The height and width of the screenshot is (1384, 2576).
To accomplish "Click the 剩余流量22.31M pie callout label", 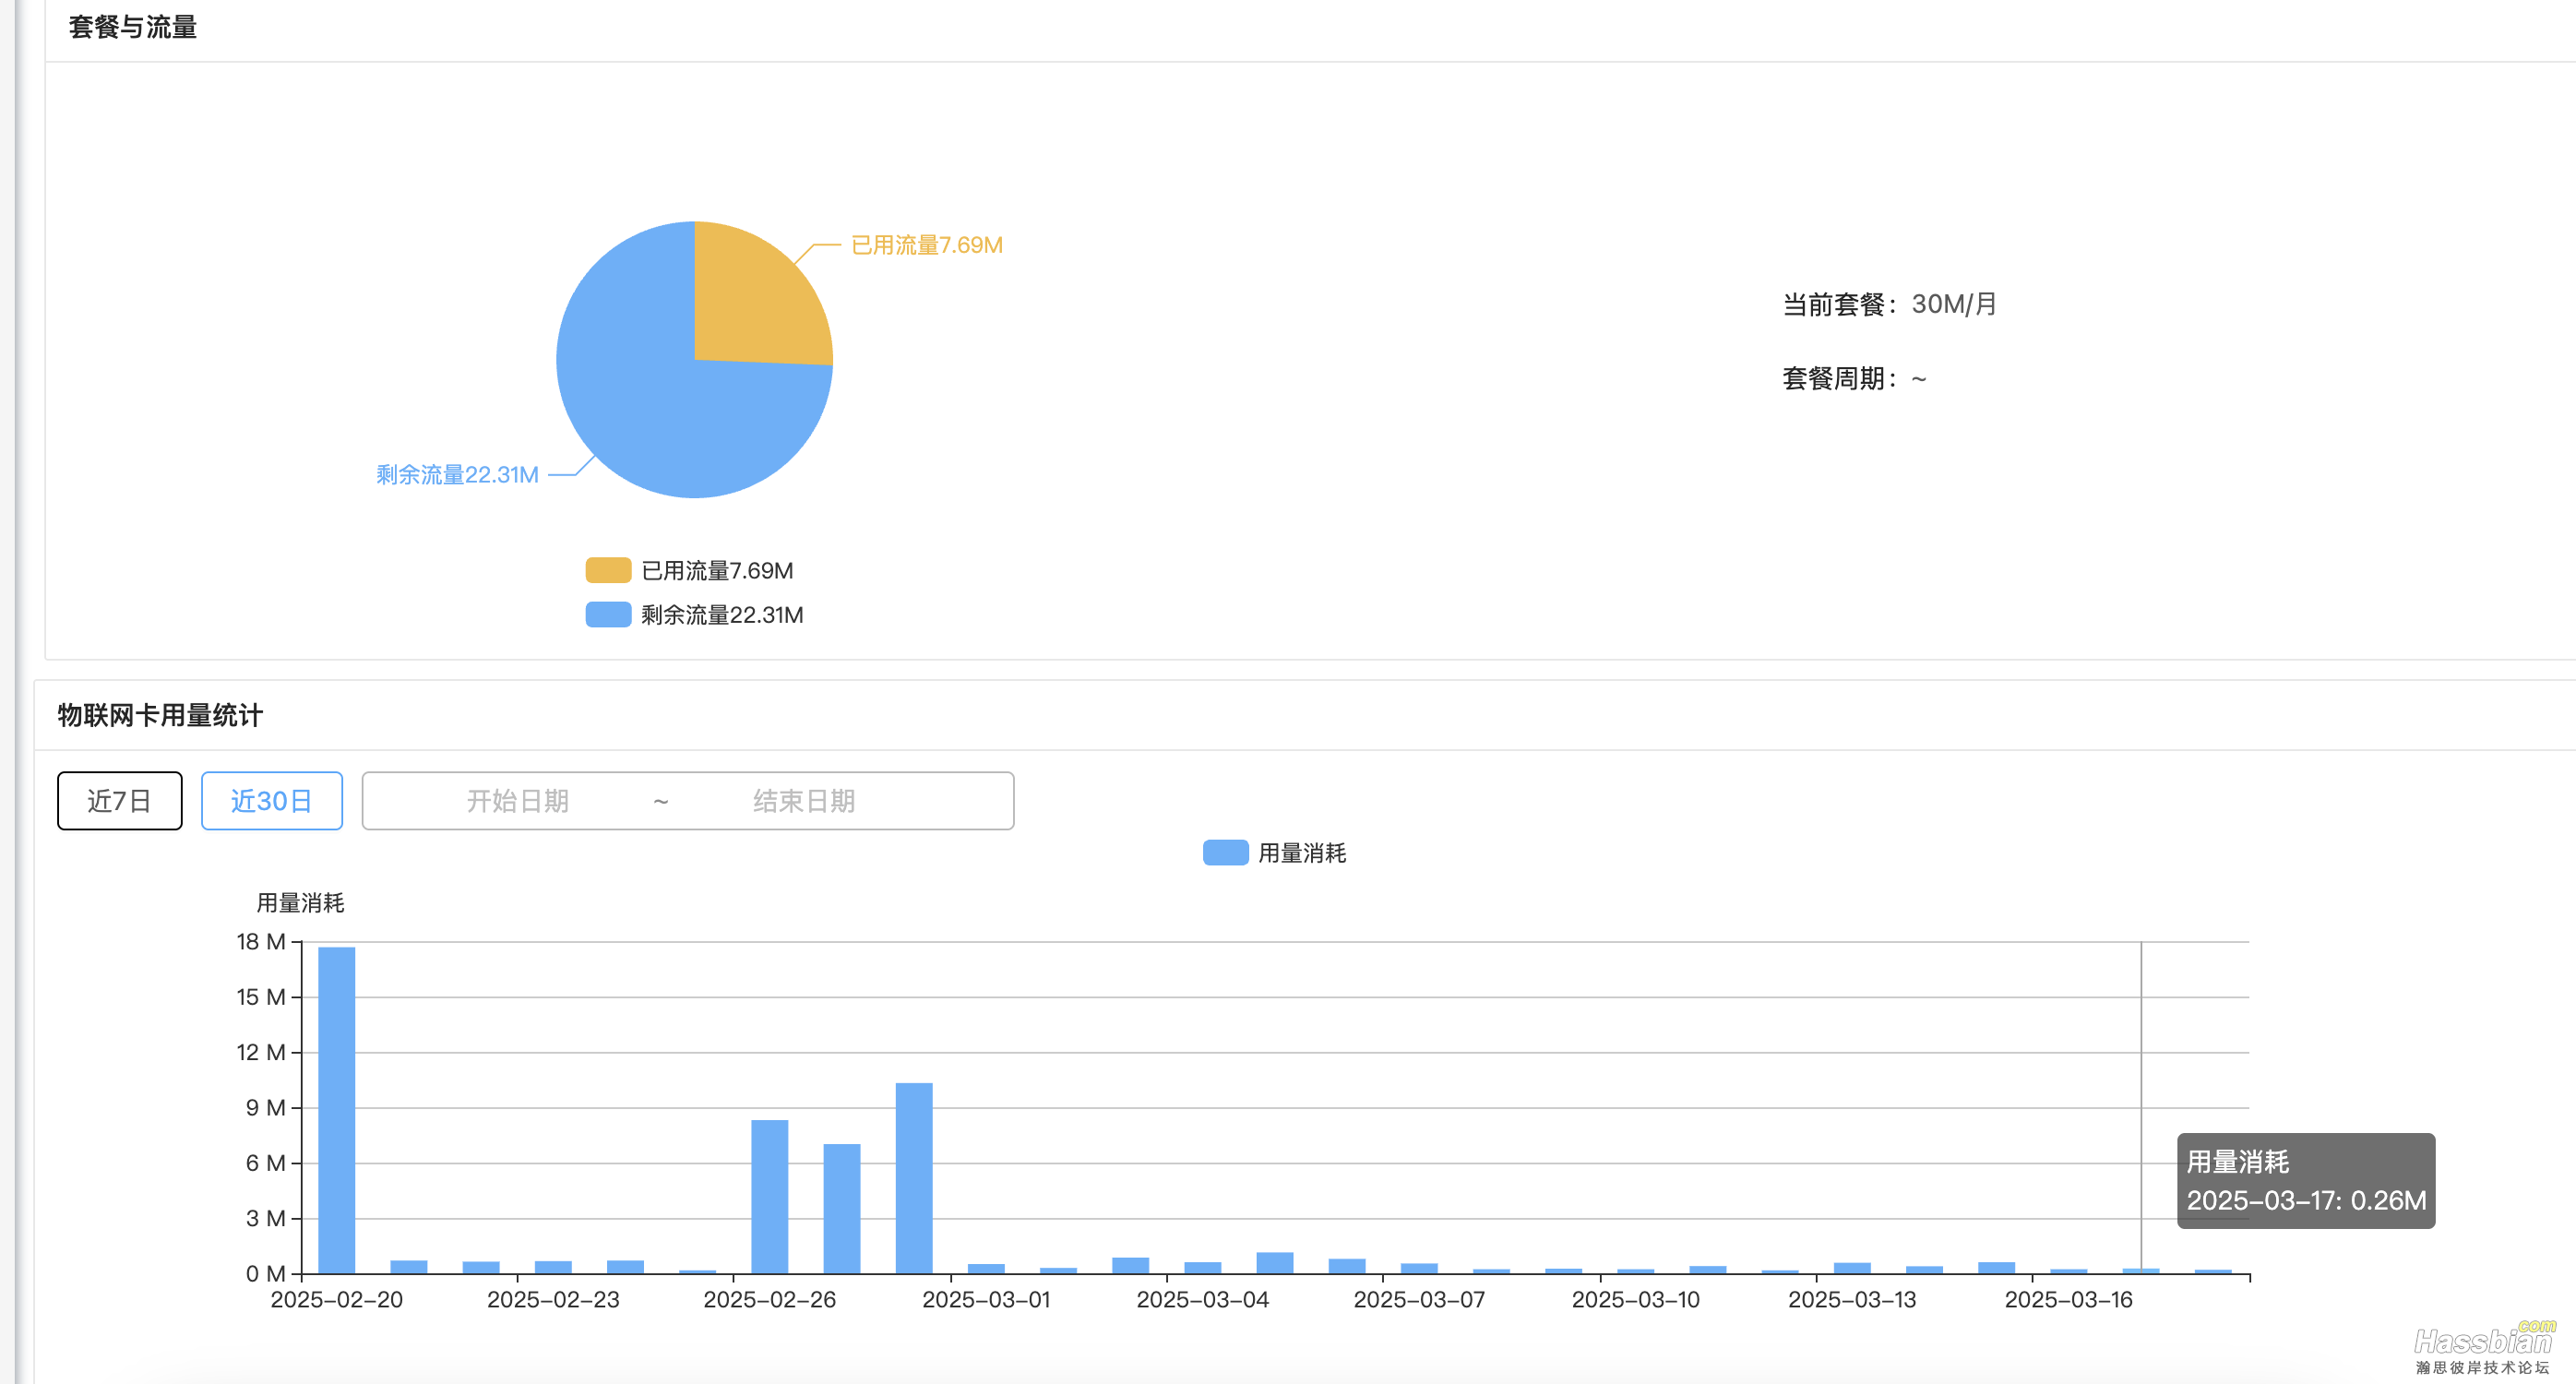I will point(457,474).
